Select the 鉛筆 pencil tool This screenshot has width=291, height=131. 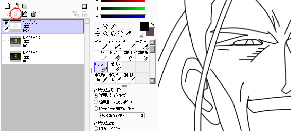(x=101, y=45)
